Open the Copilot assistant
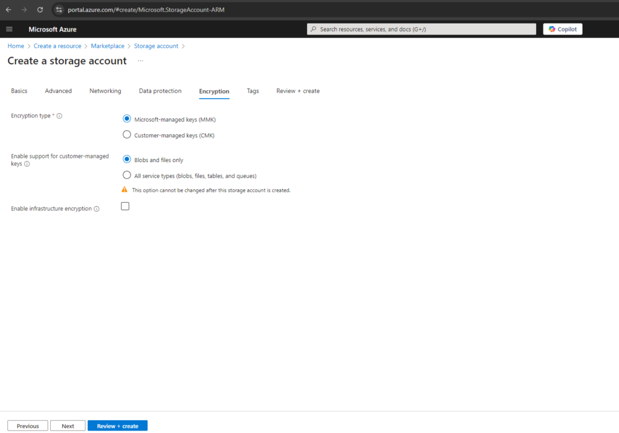The image size is (619, 433). click(563, 29)
